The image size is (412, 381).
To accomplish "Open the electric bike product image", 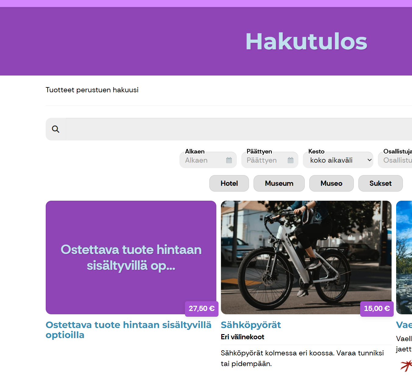I will coord(306,257).
